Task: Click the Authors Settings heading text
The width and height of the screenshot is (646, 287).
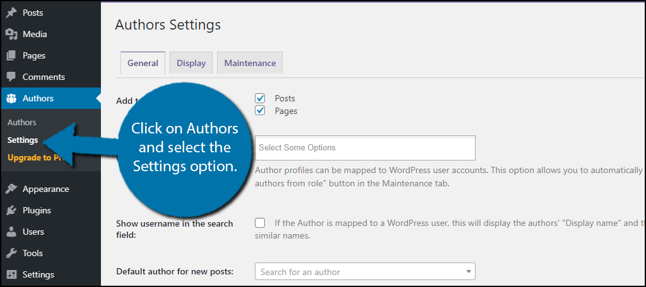Action: point(168,25)
